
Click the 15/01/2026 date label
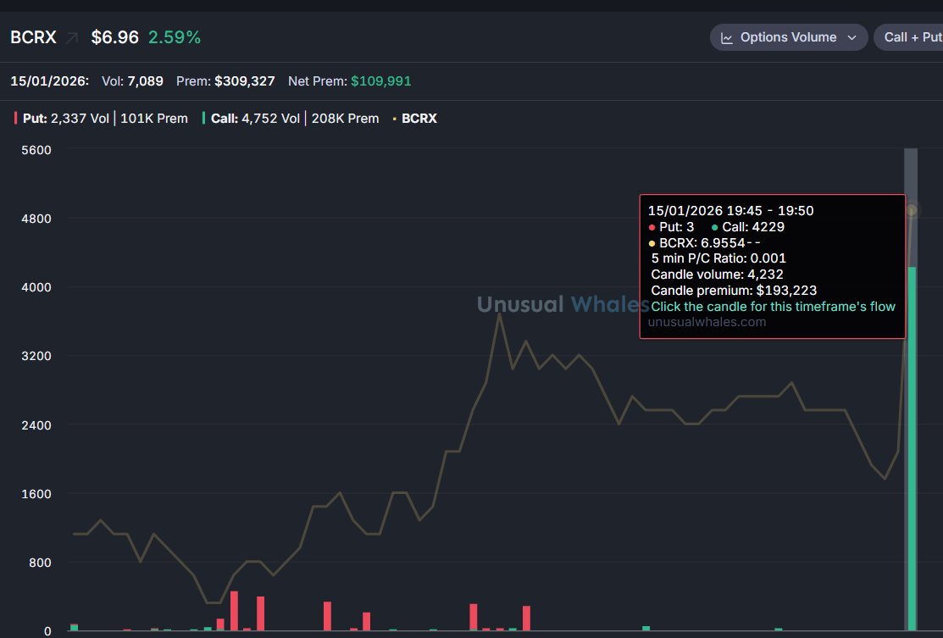[x=49, y=81]
